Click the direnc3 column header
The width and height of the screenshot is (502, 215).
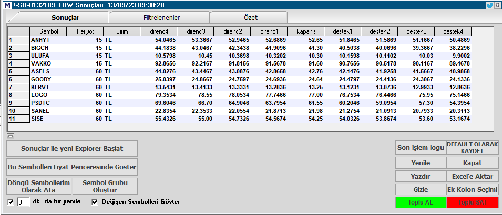(x=196, y=31)
